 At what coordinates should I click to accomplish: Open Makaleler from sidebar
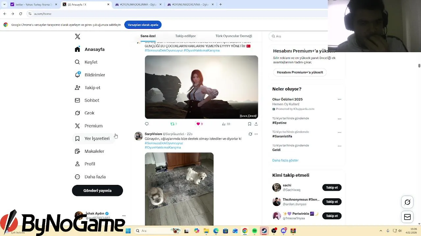point(89,151)
